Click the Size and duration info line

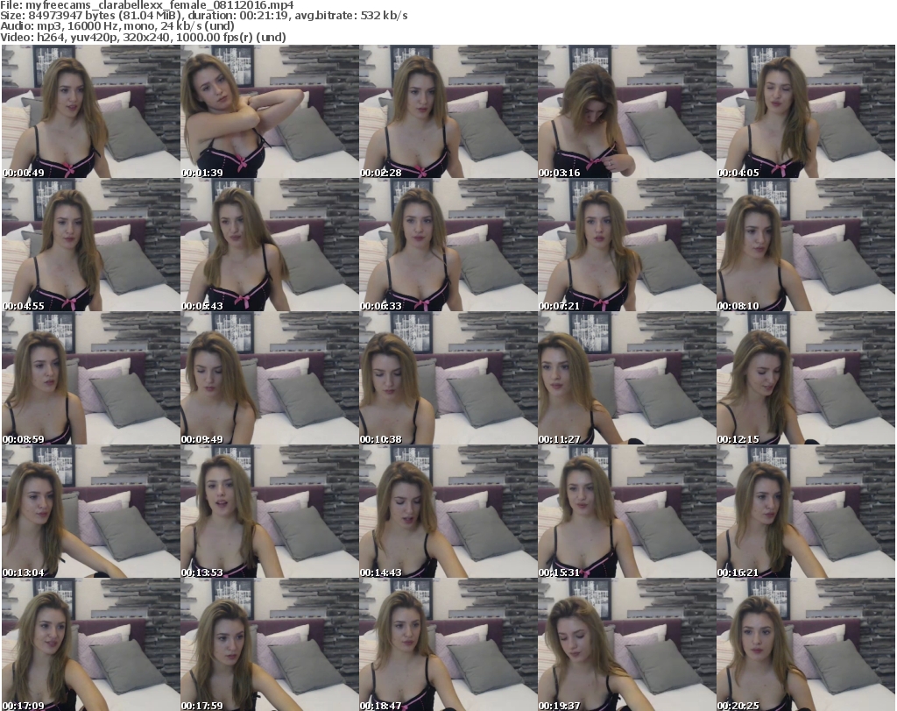(203, 16)
